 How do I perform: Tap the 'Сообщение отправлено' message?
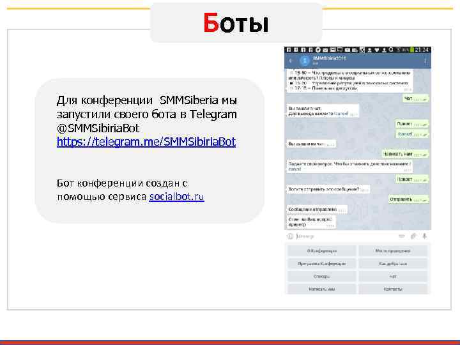317,210
